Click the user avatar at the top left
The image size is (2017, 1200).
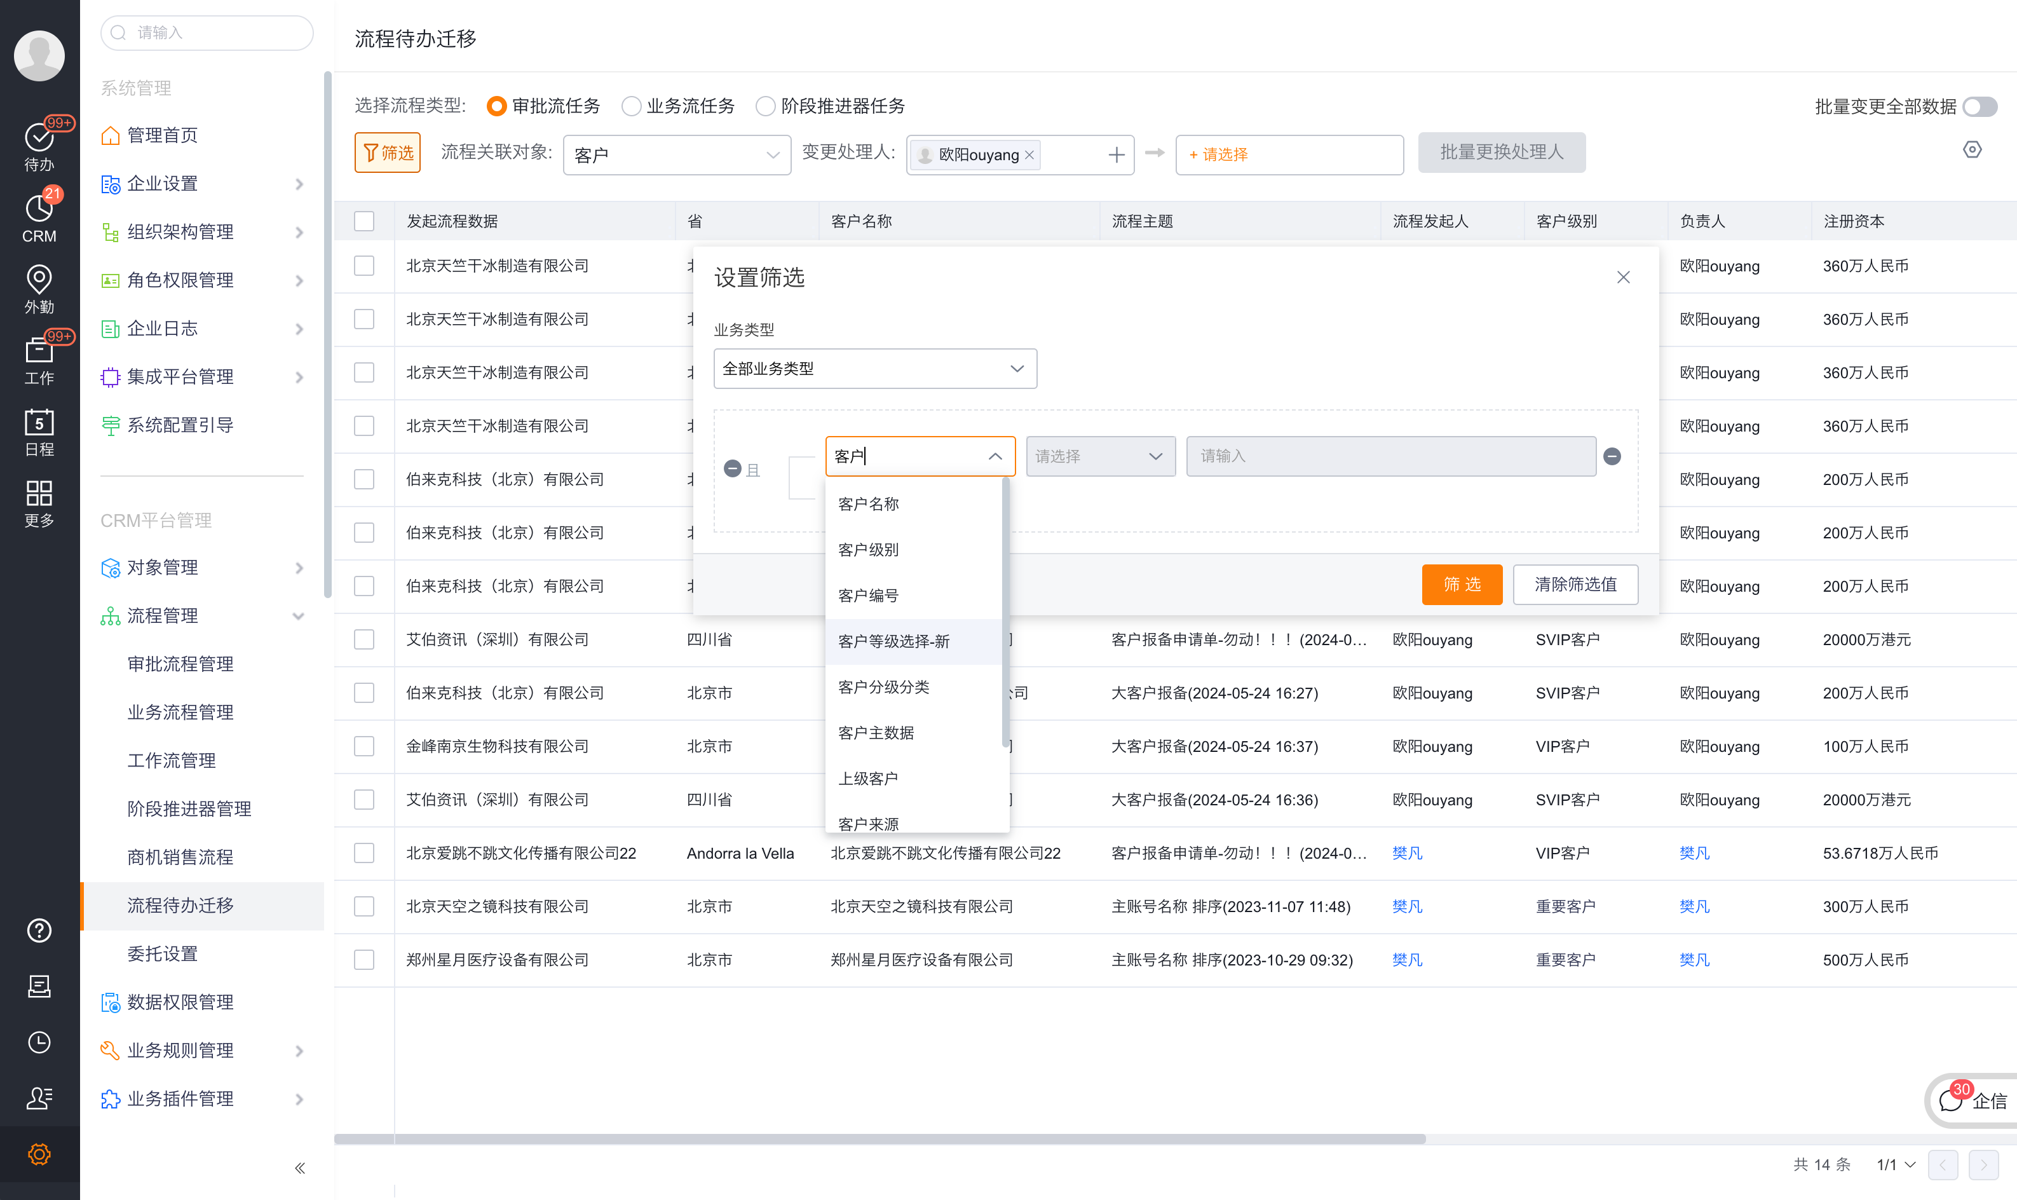39,55
